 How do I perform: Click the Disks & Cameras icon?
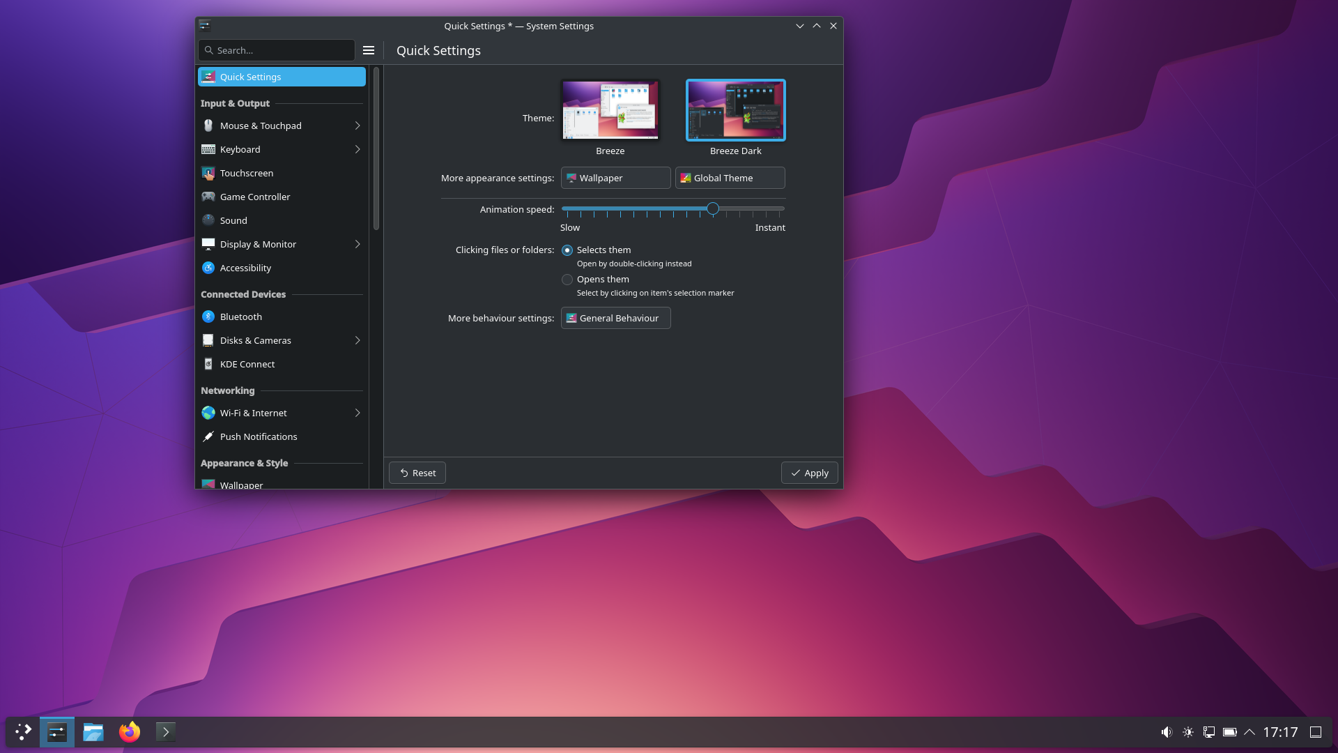pyautogui.click(x=208, y=340)
